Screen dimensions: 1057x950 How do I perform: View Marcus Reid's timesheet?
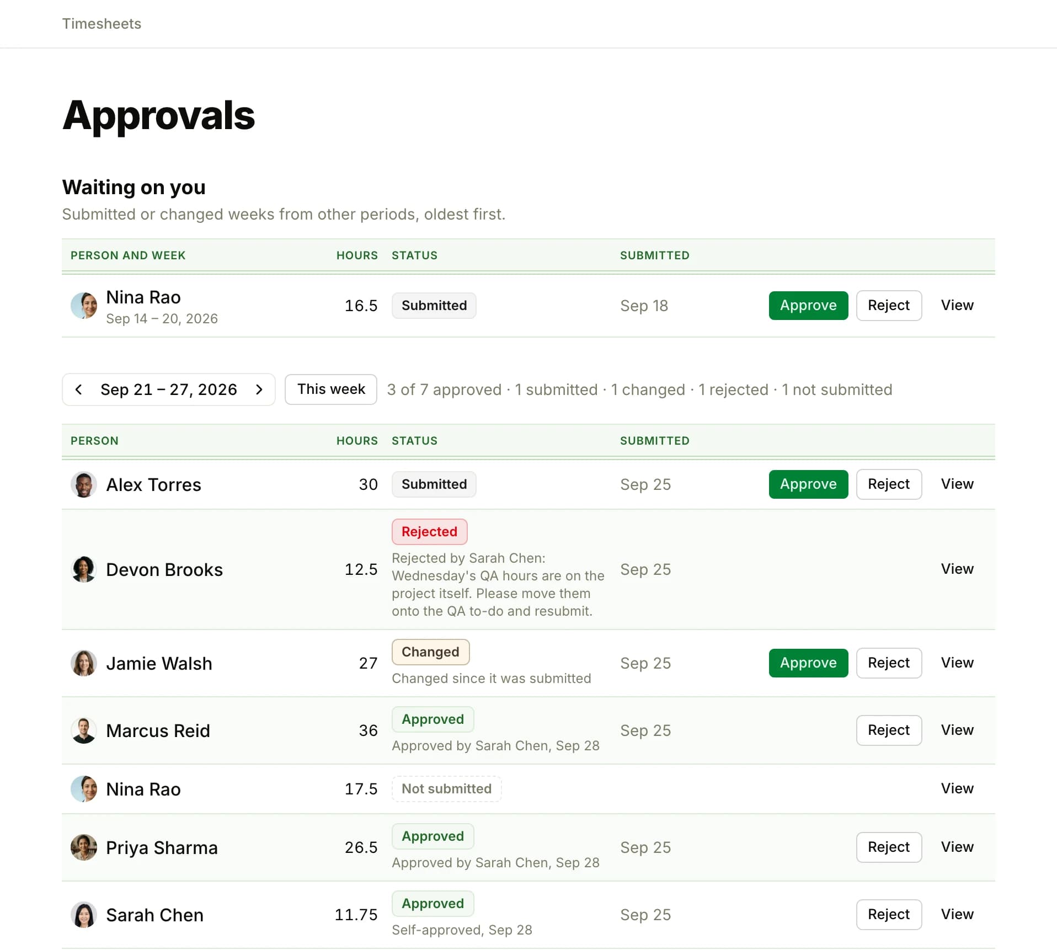tap(957, 730)
